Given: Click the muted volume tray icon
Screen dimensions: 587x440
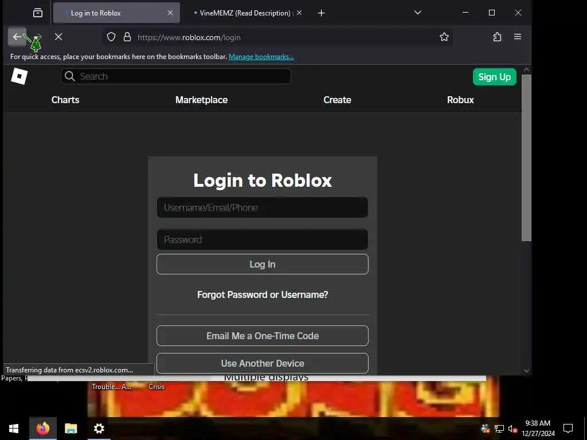Looking at the screenshot, I should pos(512,429).
